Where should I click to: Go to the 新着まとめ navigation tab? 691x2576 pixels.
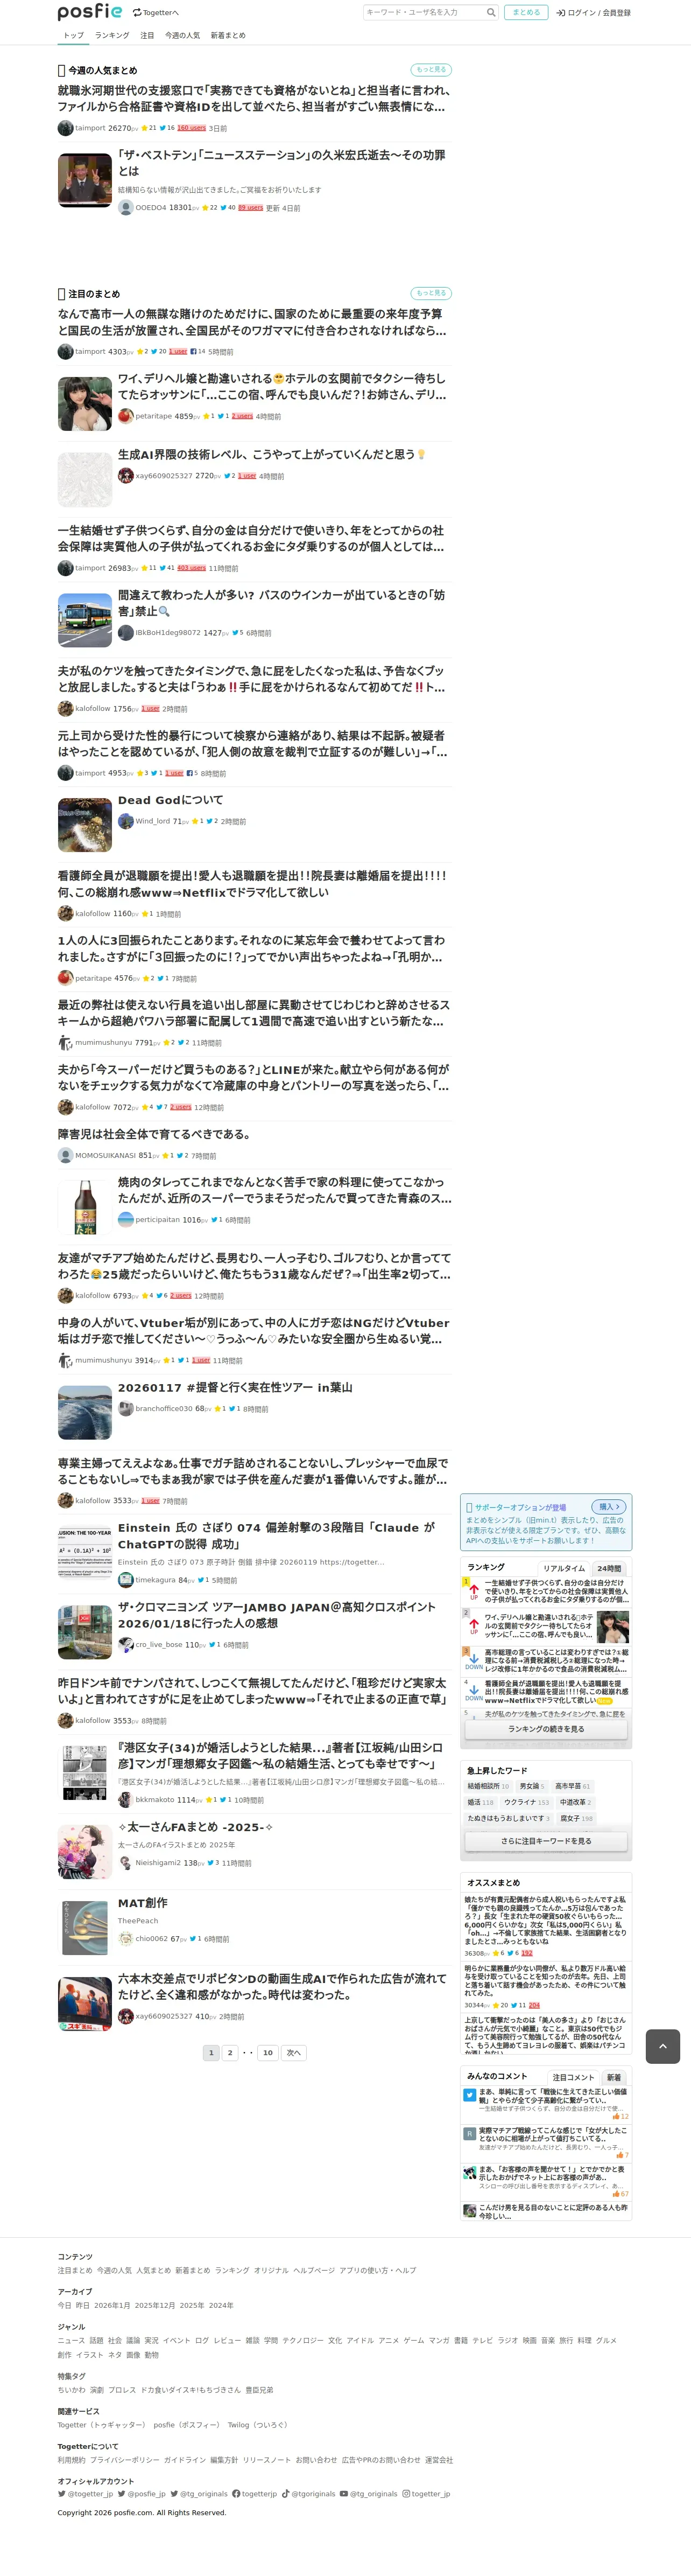tap(228, 35)
